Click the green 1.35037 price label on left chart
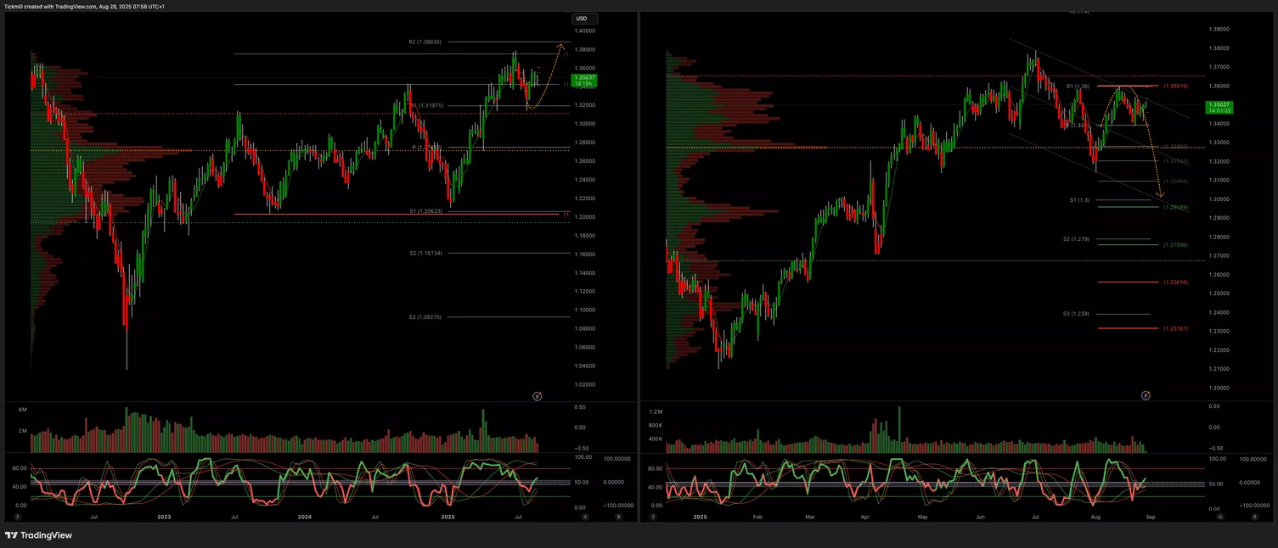Viewport: 1278px width, 548px height. pyautogui.click(x=584, y=81)
